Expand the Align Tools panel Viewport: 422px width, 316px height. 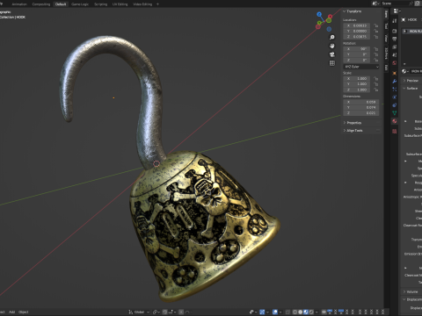click(x=353, y=131)
